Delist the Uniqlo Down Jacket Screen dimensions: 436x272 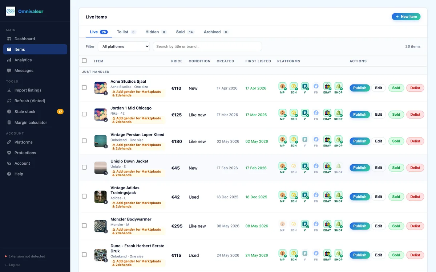point(415,168)
